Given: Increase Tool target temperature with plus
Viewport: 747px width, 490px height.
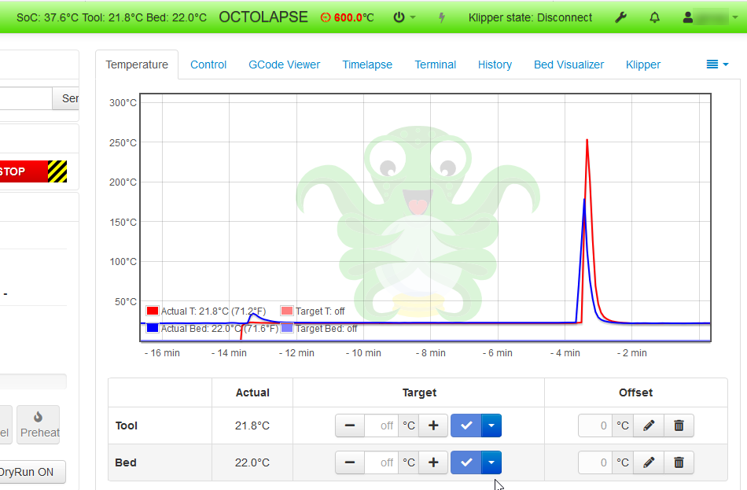Looking at the screenshot, I should coord(433,426).
